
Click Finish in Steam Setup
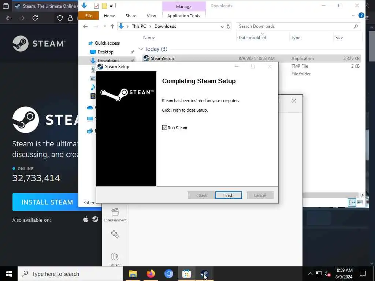pyautogui.click(x=229, y=195)
